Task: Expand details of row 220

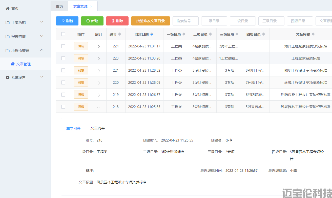Action: coord(99,83)
